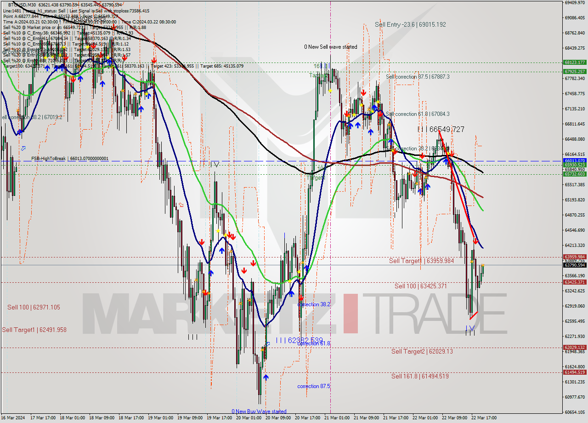Select 'Sell Target2 | 62029.13' label
588x423 pixels.
pyautogui.click(x=422, y=351)
